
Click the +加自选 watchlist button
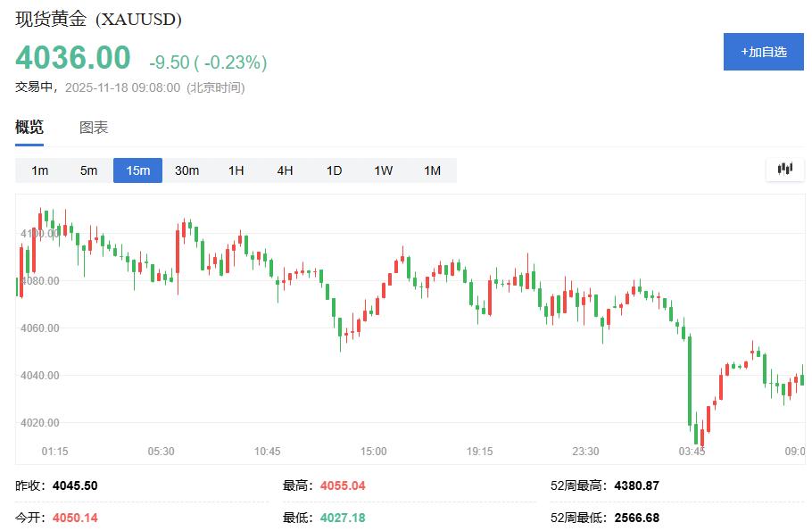(763, 51)
